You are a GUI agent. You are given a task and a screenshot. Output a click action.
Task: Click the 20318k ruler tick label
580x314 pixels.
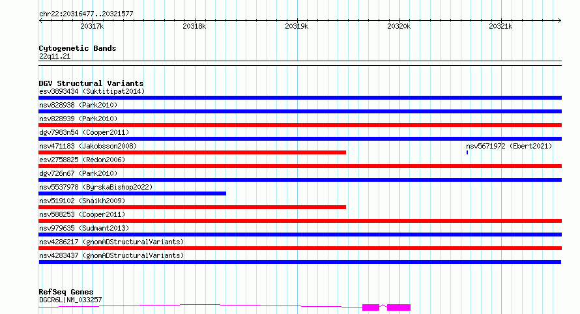[x=195, y=26]
